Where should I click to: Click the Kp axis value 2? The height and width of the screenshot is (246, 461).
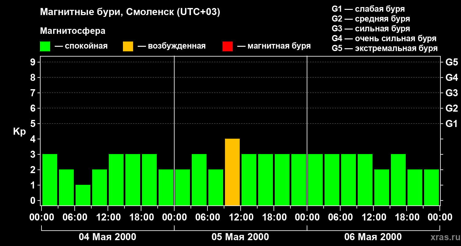(x=33, y=170)
